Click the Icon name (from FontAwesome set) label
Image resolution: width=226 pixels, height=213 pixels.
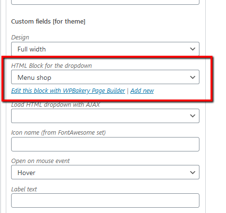pyautogui.click(x=58, y=133)
